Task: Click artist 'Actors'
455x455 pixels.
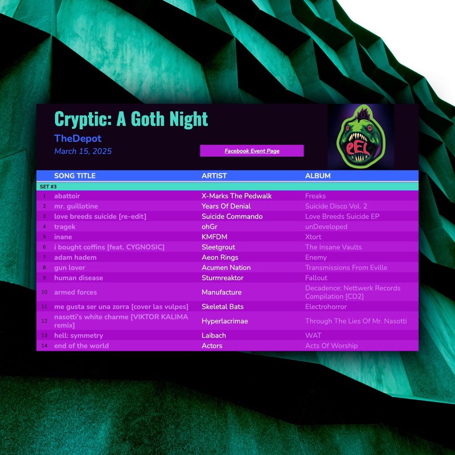Action: click(x=212, y=346)
